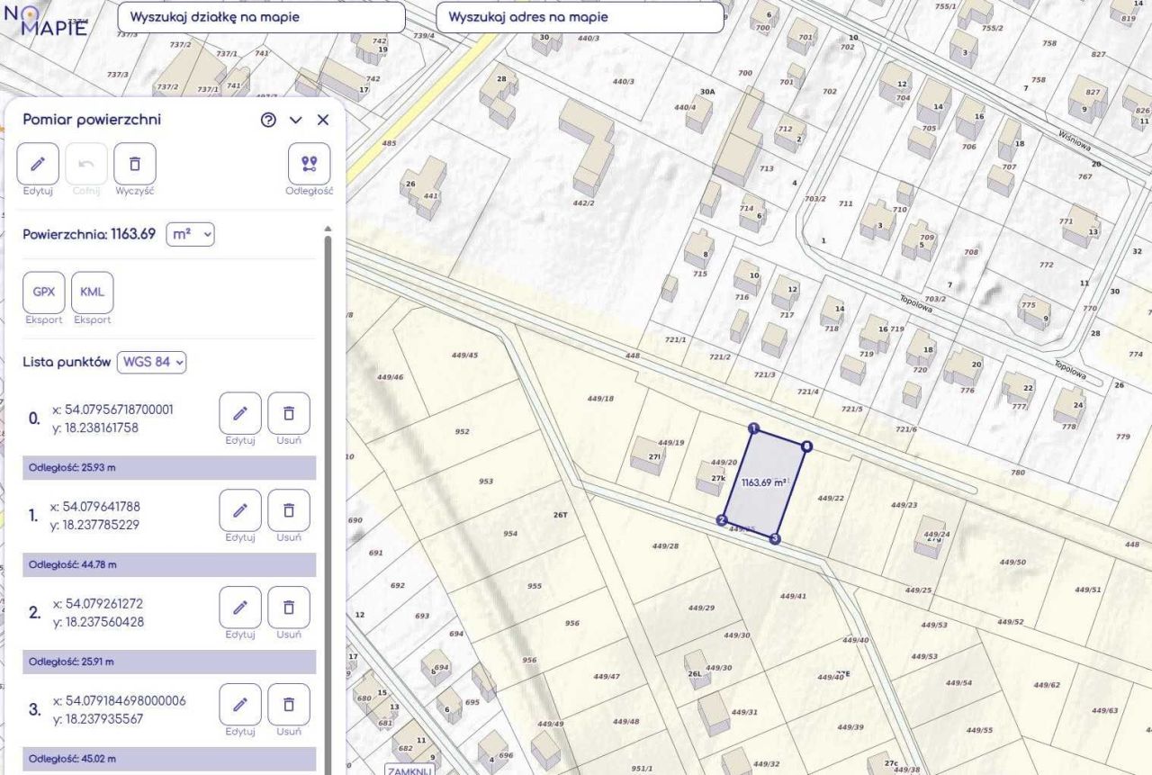This screenshot has height=775, width=1152.
Task: Click the '1163.69 m²' label inside the polygon
Action: [x=763, y=482]
